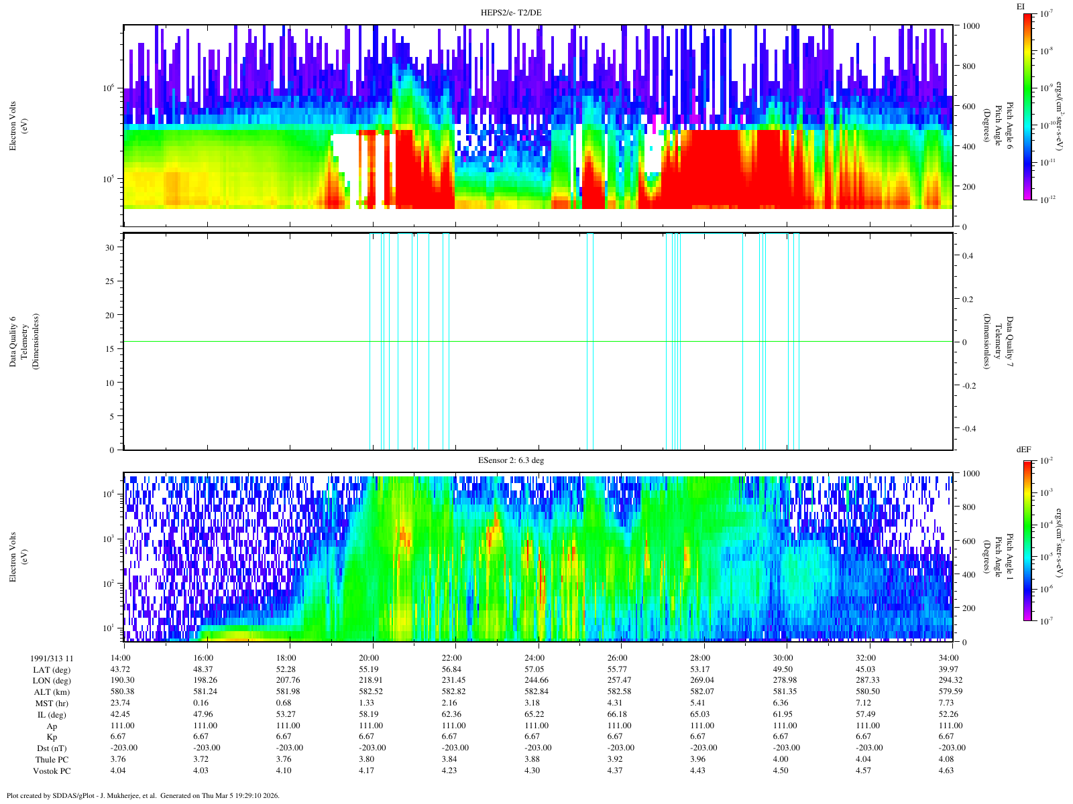Click the Vostok PC row label
The height and width of the screenshot is (804, 1073).
click(x=52, y=770)
